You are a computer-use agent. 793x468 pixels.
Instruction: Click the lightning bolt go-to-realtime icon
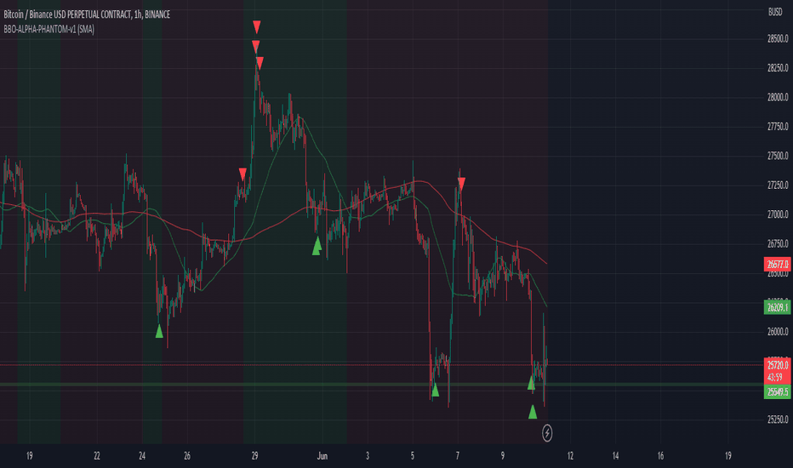point(547,433)
